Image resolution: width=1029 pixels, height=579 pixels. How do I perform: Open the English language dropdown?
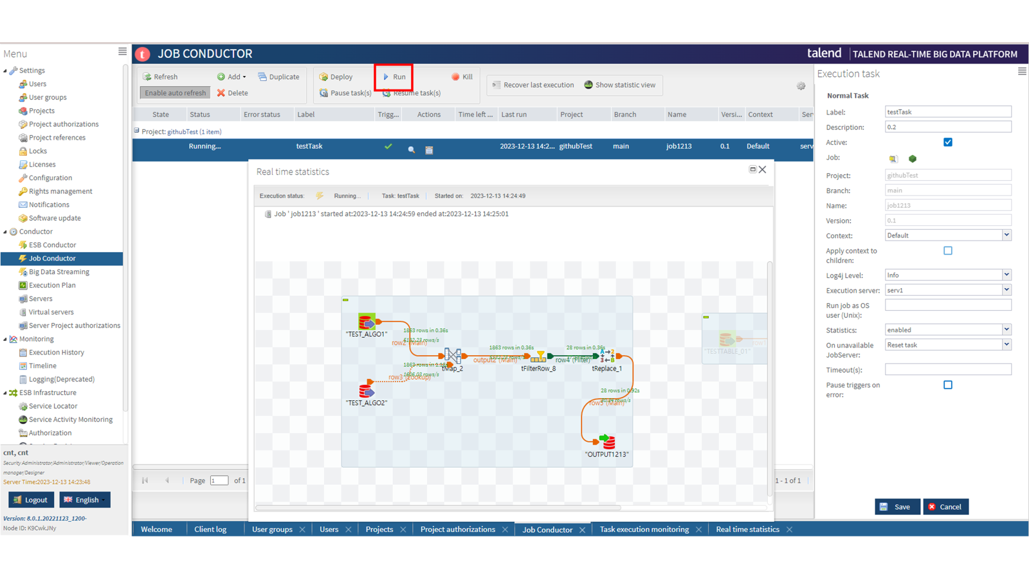click(85, 500)
